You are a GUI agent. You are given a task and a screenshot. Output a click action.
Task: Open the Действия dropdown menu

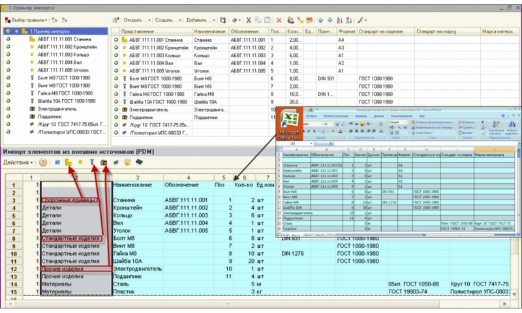[18, 162]
